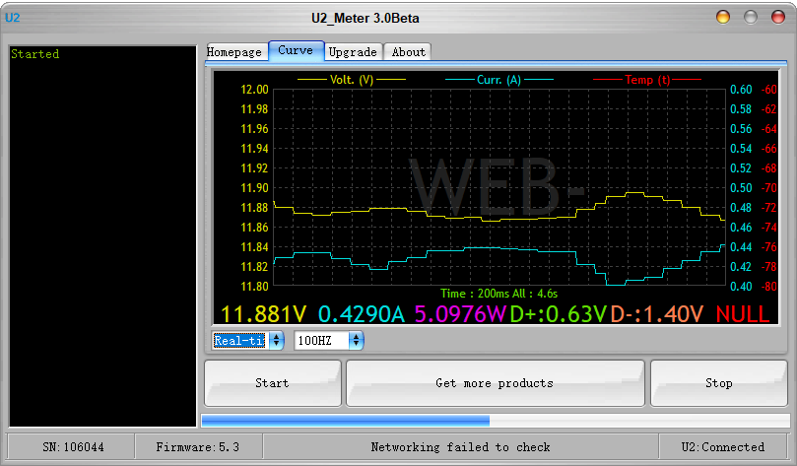Click the U2_Meter 3.0Beta window title
Image resolution: width=797 pixels, height=466 pixels.
point(365,19)
